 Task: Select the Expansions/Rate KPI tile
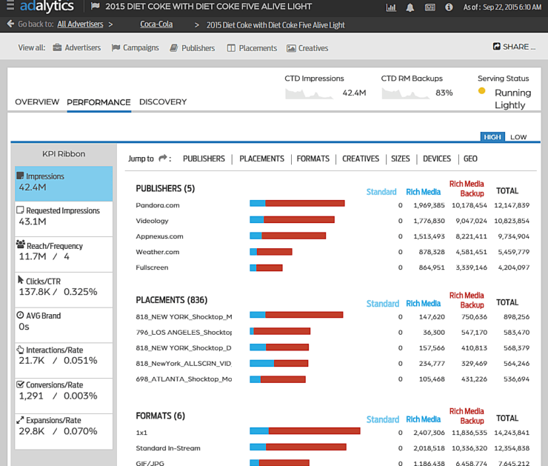click(x=64, y=425)
